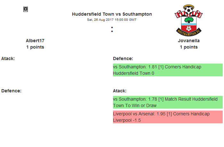Image resolution: width=224 pixels, height=147 pixels.
Task: Click the white rose on Southampton crest
Action: [188, 28]
